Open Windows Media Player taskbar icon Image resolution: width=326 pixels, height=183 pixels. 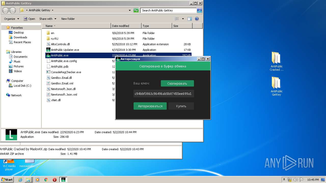(x=37, y=180)
